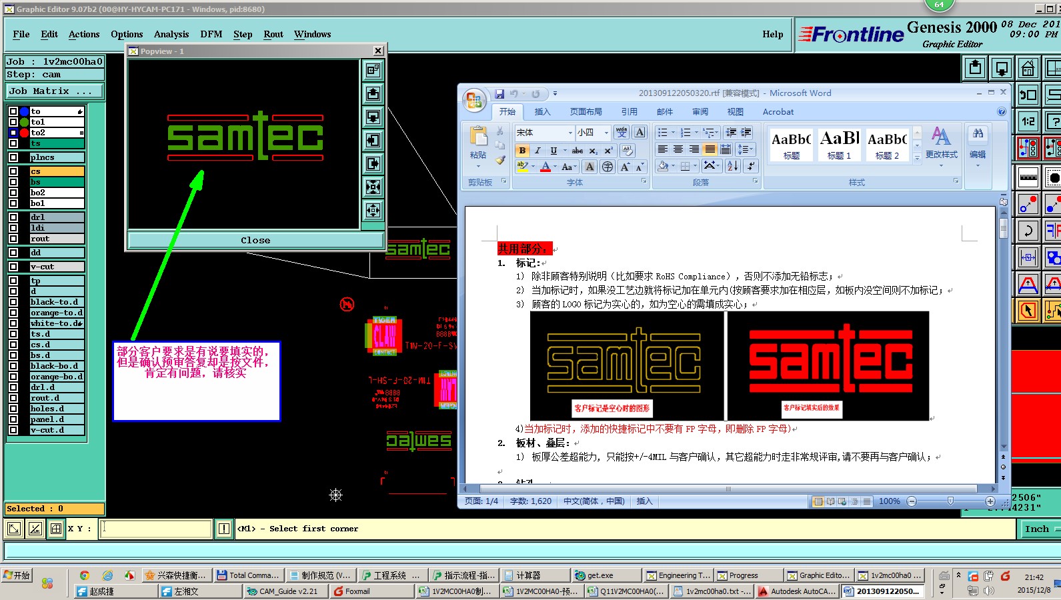Open the underline style dropdown arrow
1061x600 pixels.
[565, 150]
